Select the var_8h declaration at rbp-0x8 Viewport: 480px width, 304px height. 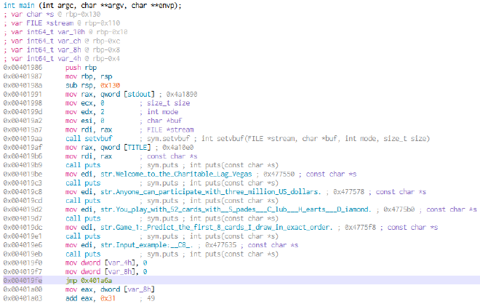click(x=62, y=49)
